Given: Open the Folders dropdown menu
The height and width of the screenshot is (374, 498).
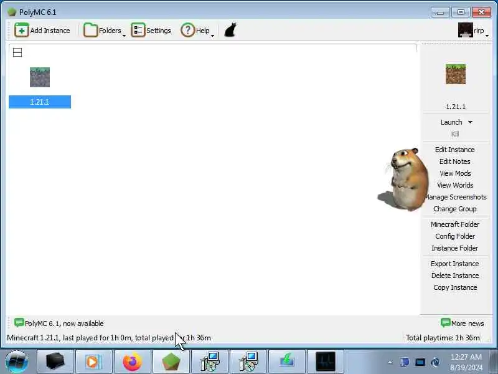Looking at the screenshot, I should 105,31.
